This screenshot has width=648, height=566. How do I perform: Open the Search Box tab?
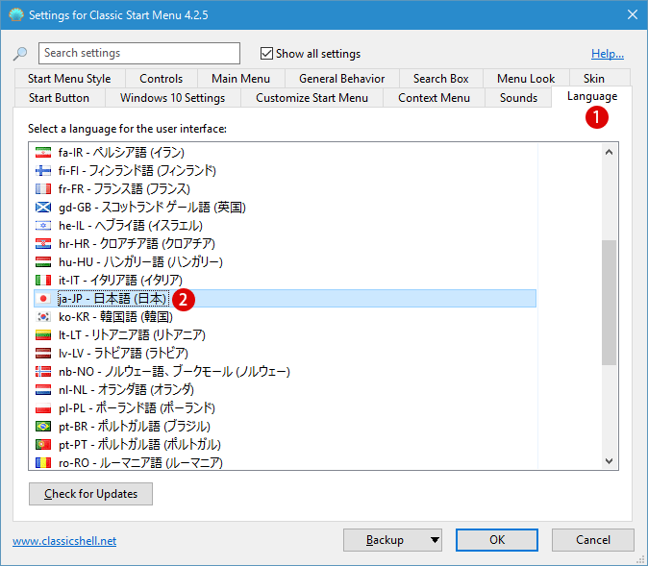pyautogui.click(x=441, y=79)
